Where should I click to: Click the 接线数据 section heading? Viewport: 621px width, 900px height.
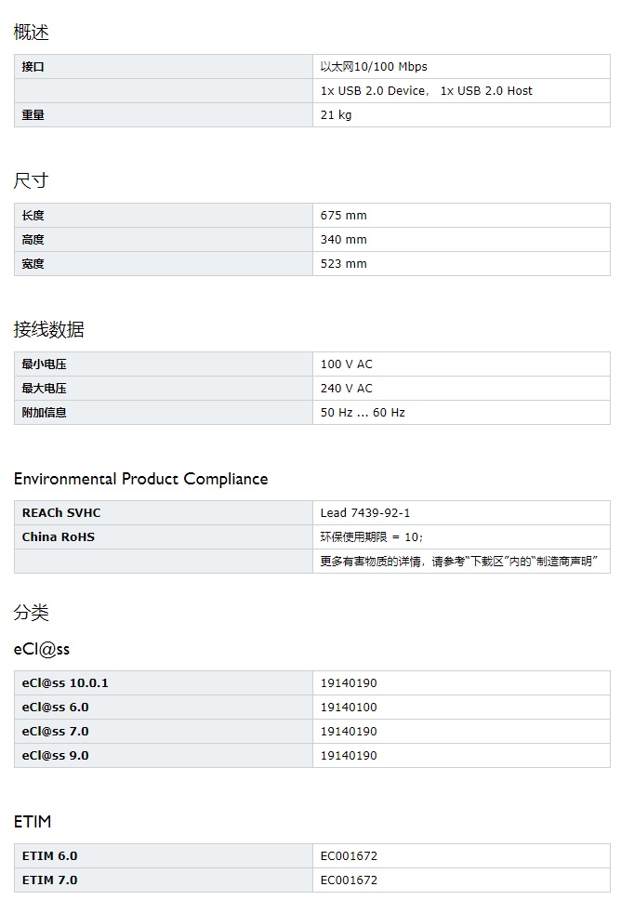point(48,329)
